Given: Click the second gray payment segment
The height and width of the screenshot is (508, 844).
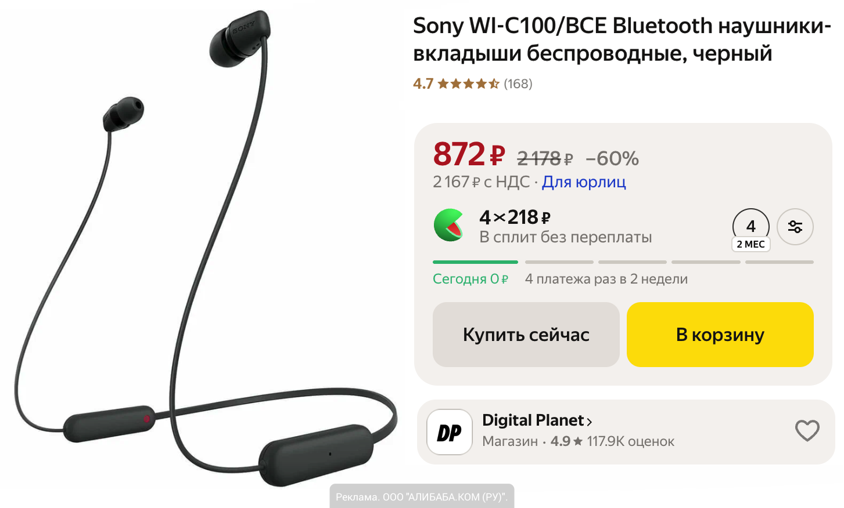Looking at the screenshot, I should (x=633, y=262).
